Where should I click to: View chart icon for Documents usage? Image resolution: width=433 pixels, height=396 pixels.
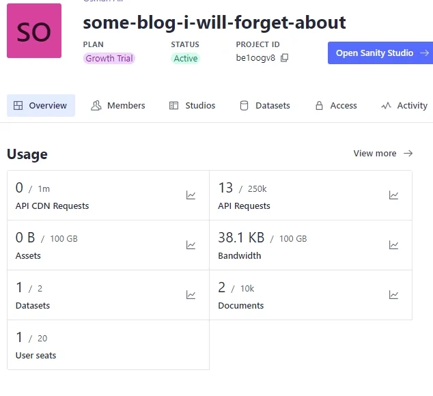393,295
